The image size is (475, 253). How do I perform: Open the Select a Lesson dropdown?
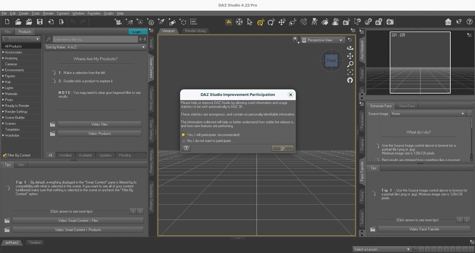click(382, 249)
